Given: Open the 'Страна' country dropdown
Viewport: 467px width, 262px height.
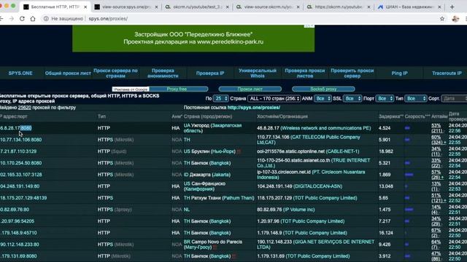Looking at the screenshot, I should click(x=274, y=99).
